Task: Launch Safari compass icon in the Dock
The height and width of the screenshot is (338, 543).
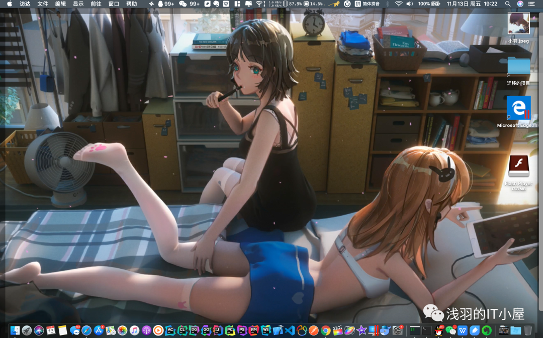Action: (86, 330)
